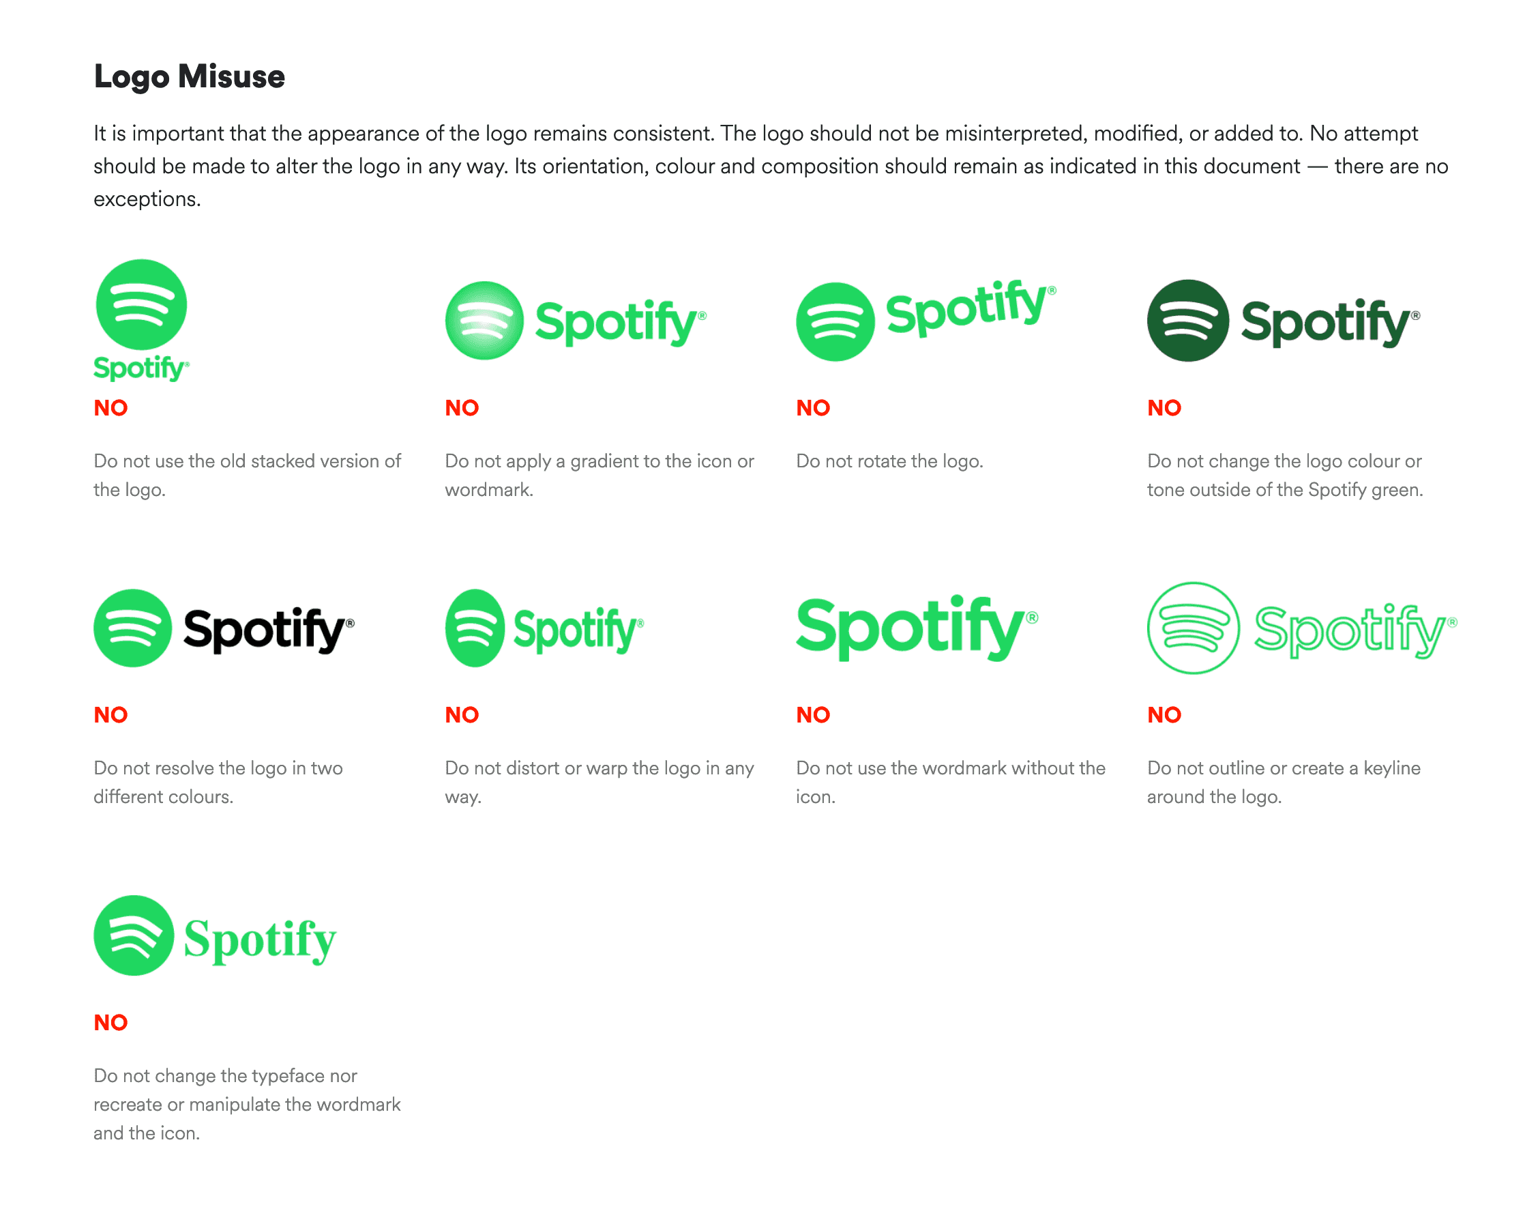Click the 'Do not outline or create a keyline' caption
Image resolution: width=1540 pixels, height=1209 pixels.
pos(1283,782)
